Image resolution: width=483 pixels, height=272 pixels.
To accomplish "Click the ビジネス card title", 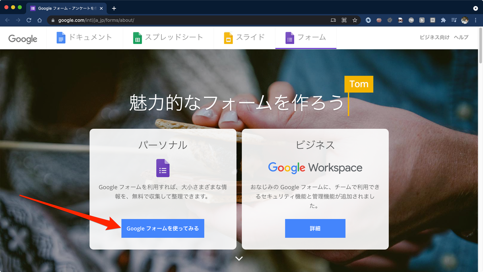I will 315,145.
